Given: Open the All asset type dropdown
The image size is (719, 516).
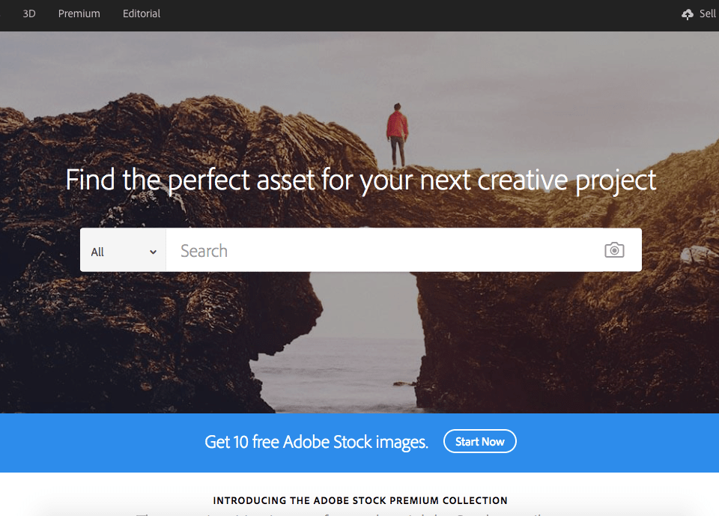Looking at the screenshot, I should click(123, 250).
